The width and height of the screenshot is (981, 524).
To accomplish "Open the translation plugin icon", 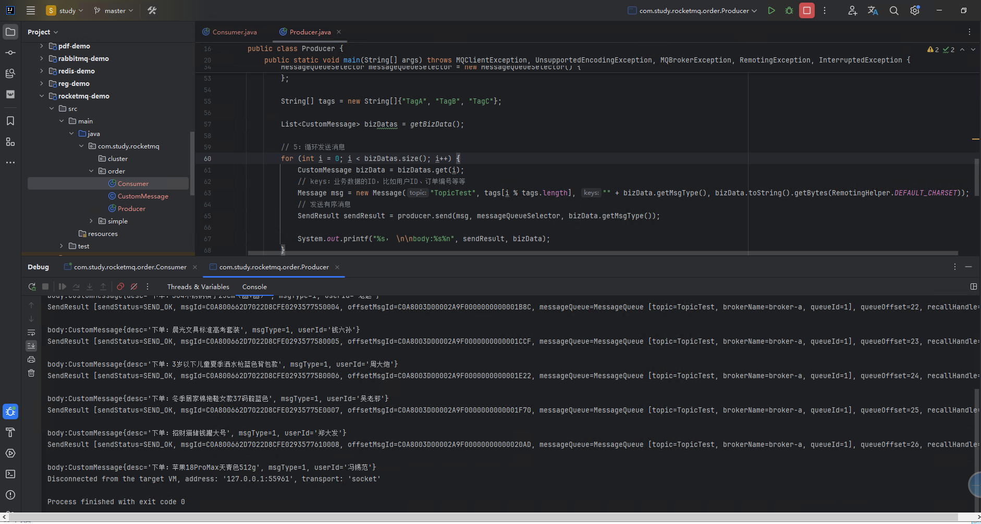I will pyautogui.click(x=873, y=10).
